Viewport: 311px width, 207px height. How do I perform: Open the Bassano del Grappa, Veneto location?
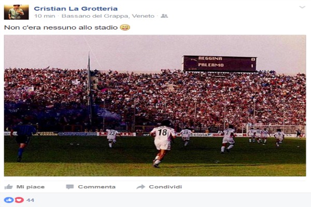108,16
